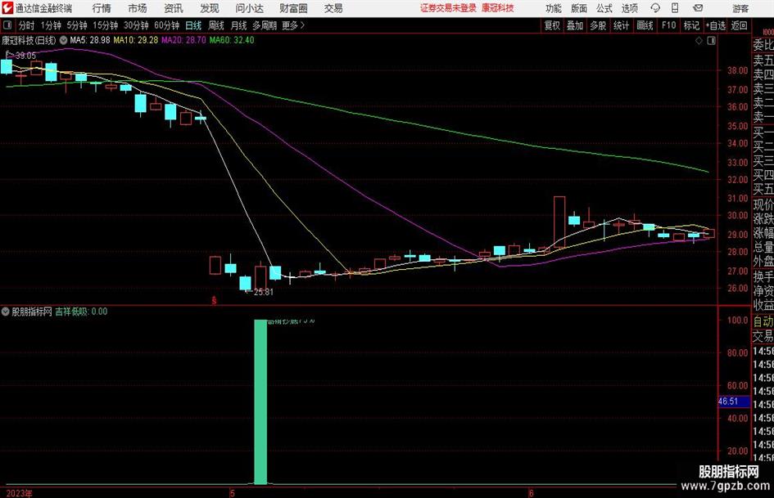
Task: Click the 多股 multi-stock button
Action: (598, 25)
